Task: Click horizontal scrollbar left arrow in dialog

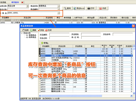Action: coord(40,96)
